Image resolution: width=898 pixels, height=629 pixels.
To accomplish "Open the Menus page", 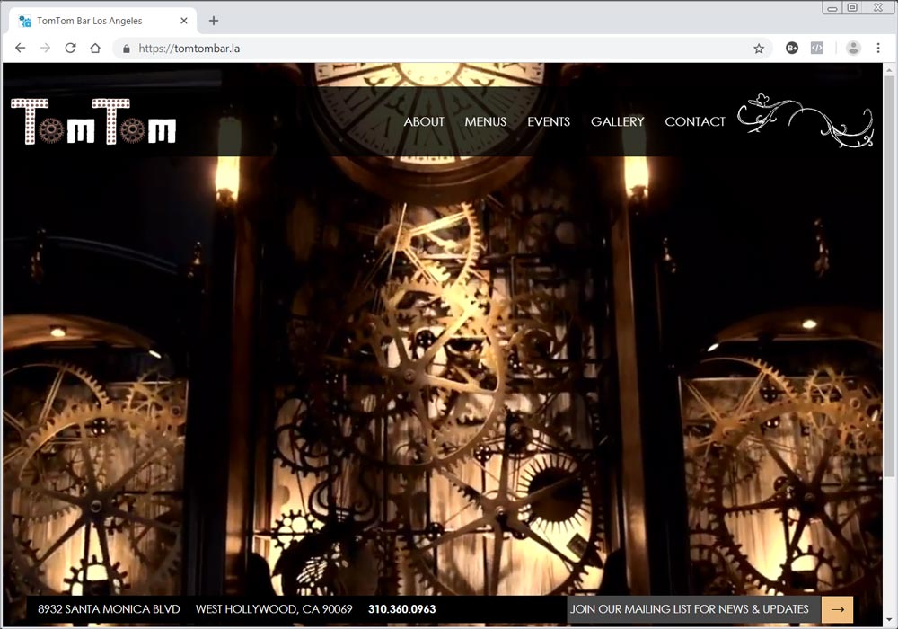I will tap(486, 121).
